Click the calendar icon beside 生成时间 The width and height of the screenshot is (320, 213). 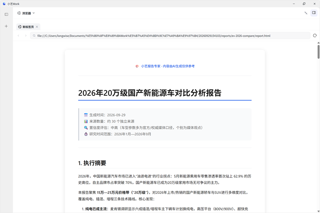86,115
